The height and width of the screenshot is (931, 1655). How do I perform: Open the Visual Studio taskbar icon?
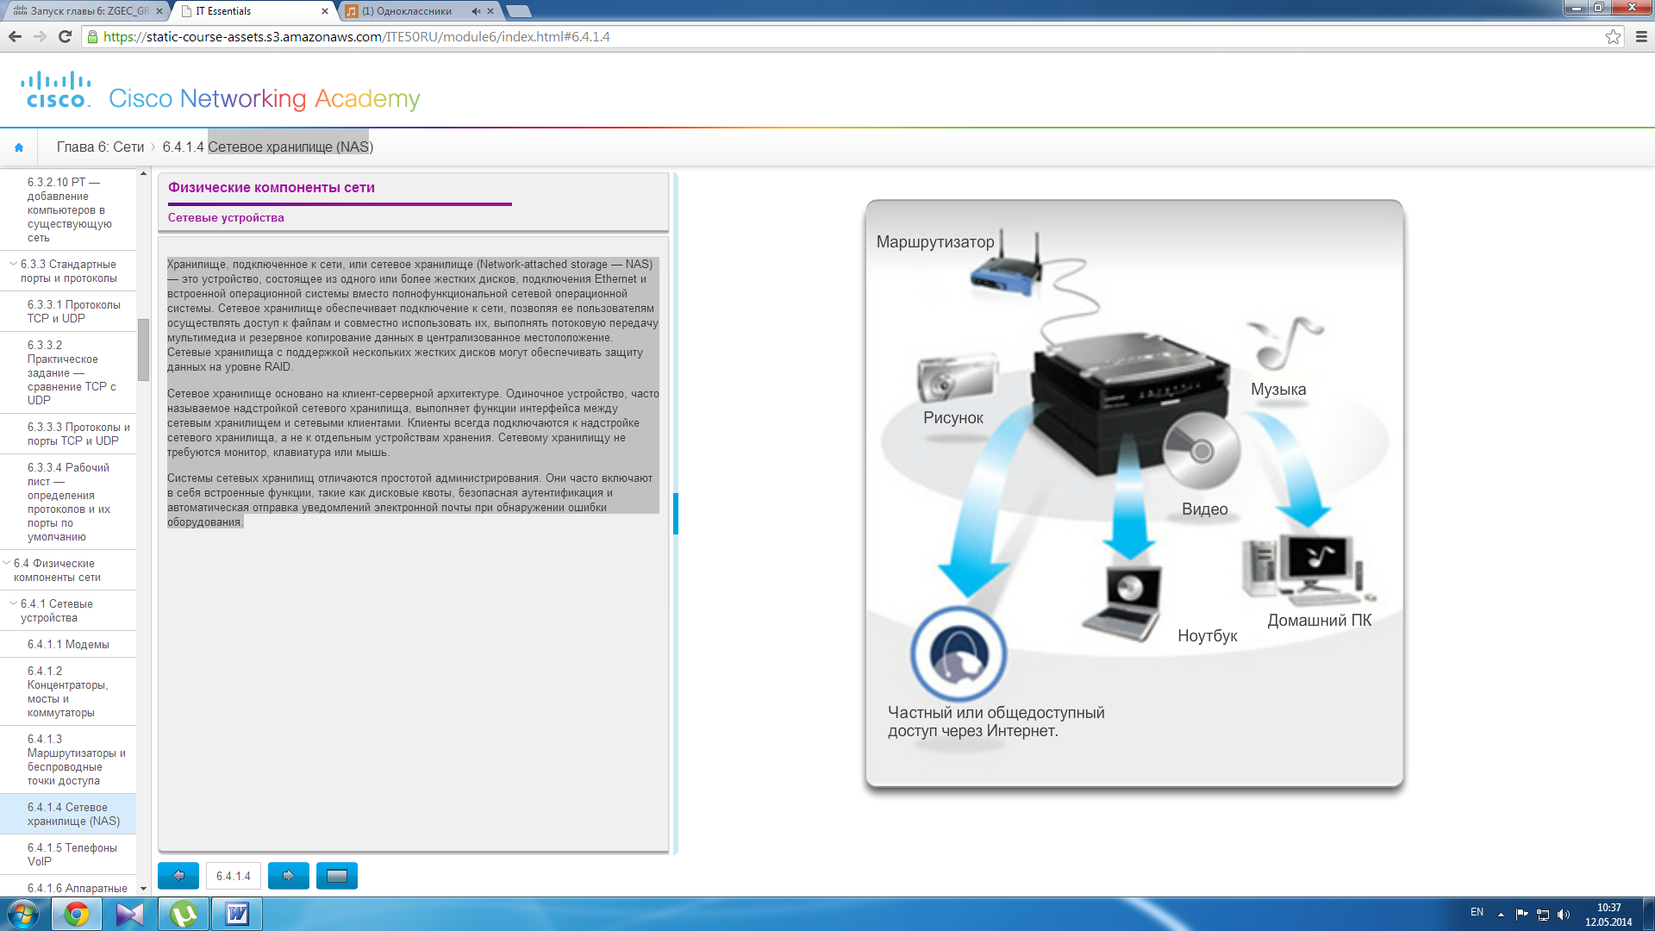(130, 914)
